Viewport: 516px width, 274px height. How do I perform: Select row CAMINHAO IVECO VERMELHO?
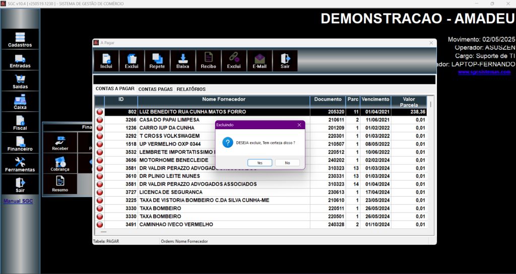pyautogui.click(x=261, y=224)
